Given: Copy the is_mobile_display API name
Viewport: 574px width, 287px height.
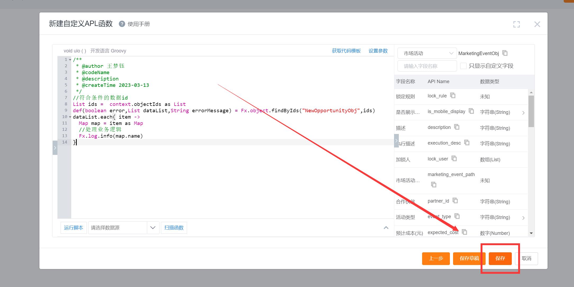Looking at the screenshot, I should tap(471, 111).
